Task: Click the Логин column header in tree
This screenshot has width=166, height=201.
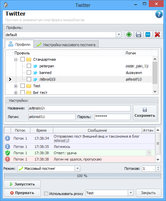Action: tap(138, 53)
